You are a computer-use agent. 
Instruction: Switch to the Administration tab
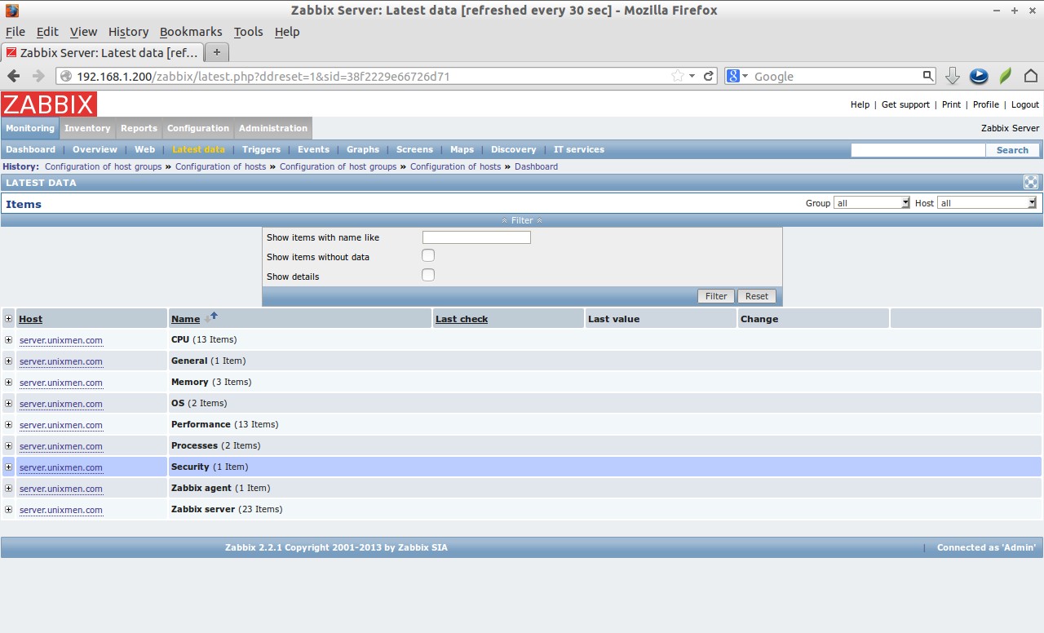click(273, 128)
